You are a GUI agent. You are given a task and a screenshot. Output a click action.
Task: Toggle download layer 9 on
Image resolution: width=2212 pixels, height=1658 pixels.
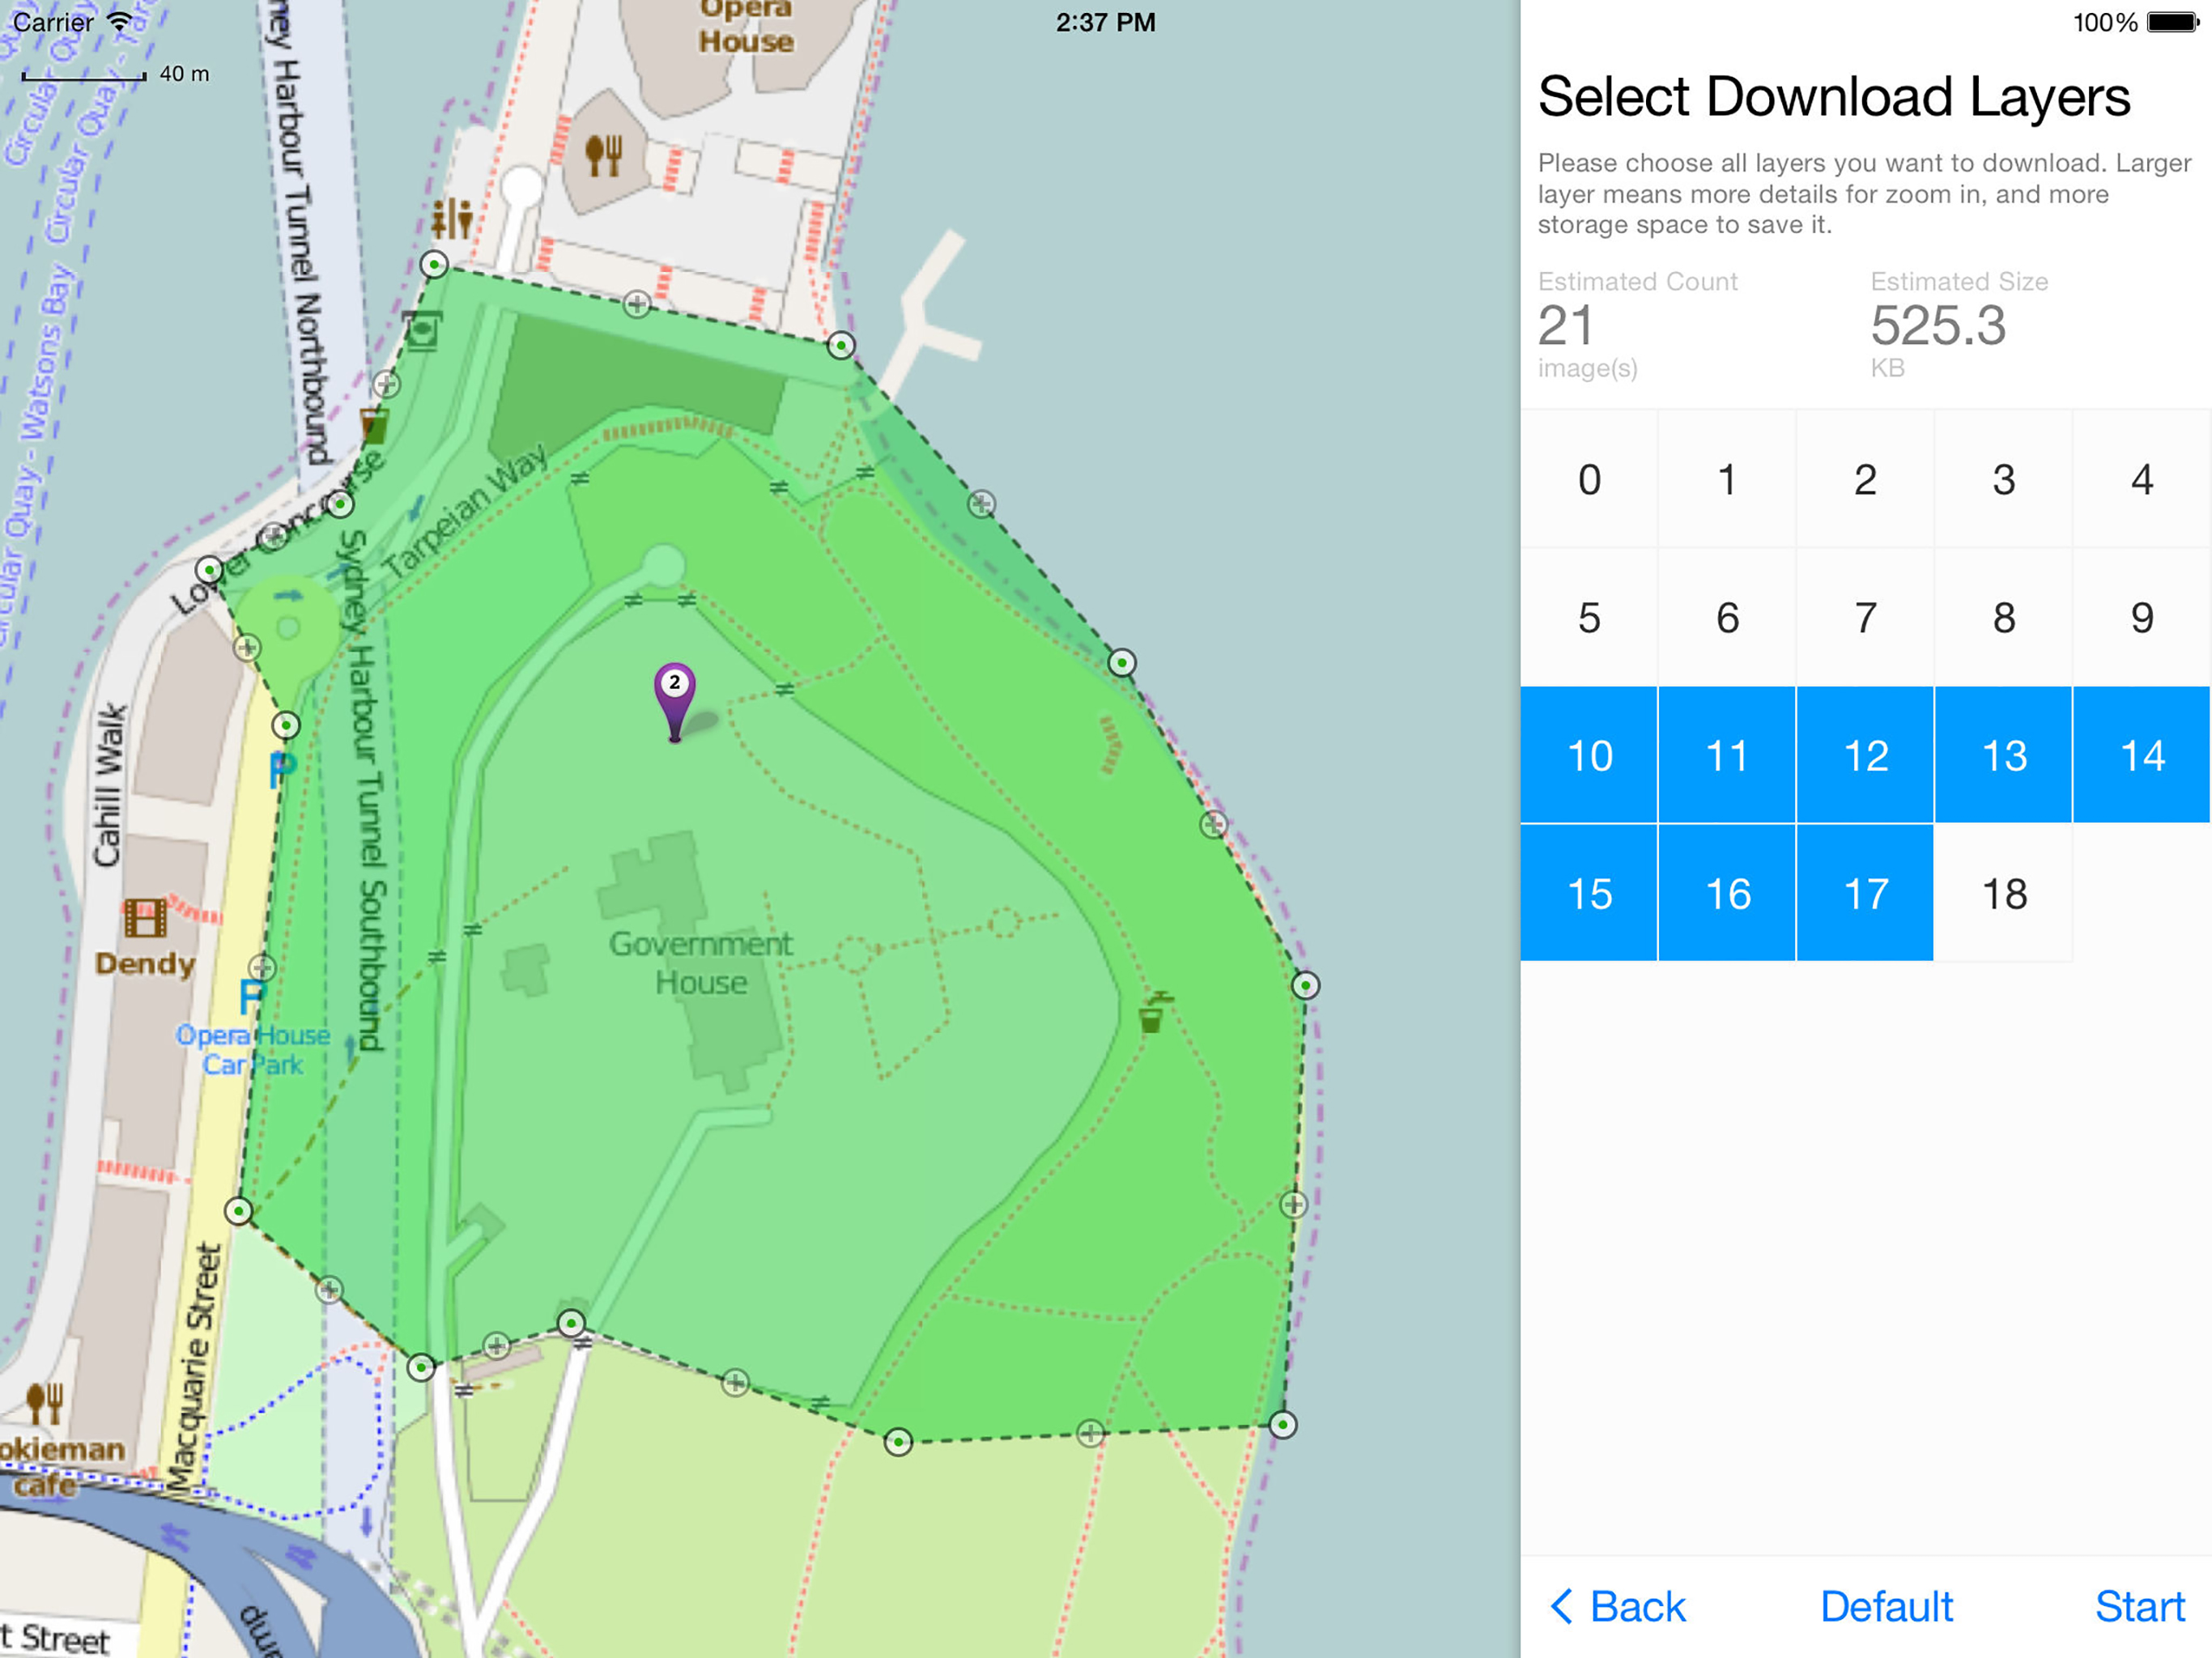point(2141,617)
